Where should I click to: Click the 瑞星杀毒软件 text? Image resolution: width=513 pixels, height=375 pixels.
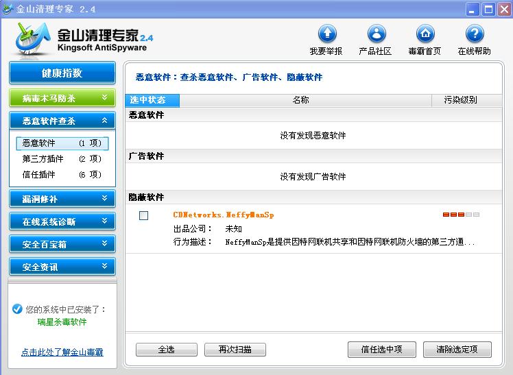coord(62,322)
